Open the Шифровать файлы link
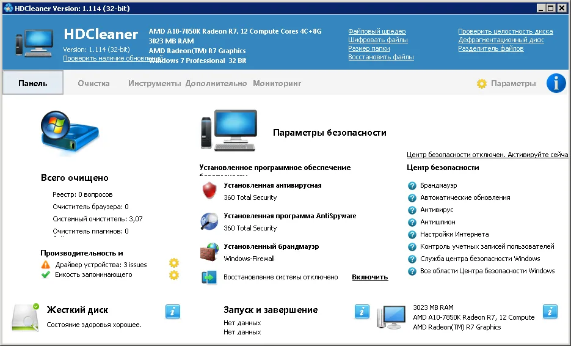Viewport: 571px width, 346px height. pos(378,40)
